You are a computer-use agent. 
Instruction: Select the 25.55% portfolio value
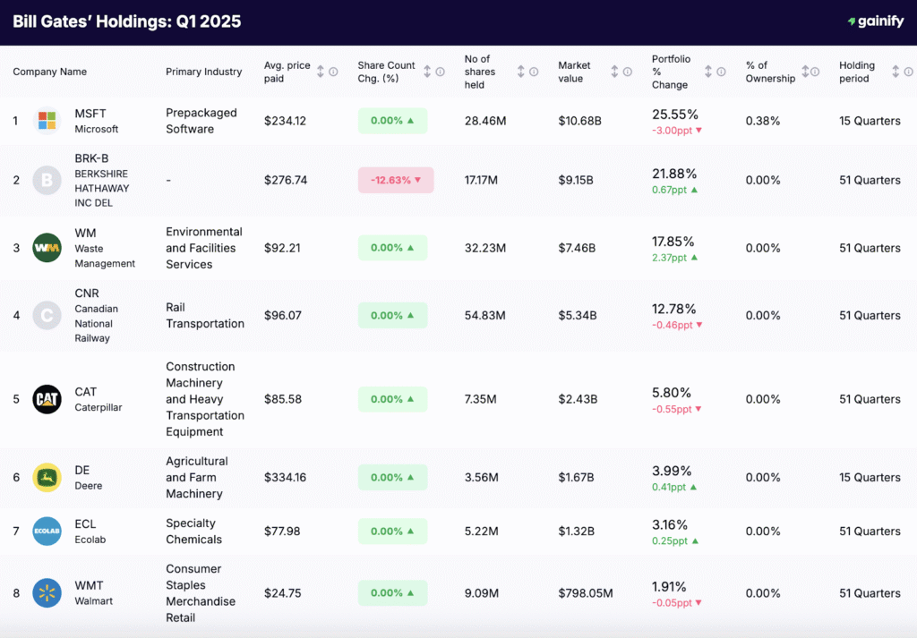point(675,115)
